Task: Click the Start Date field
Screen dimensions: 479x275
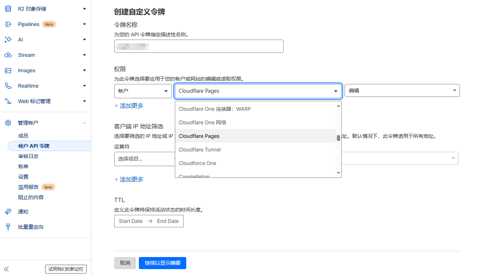Action: pos(130,221)
